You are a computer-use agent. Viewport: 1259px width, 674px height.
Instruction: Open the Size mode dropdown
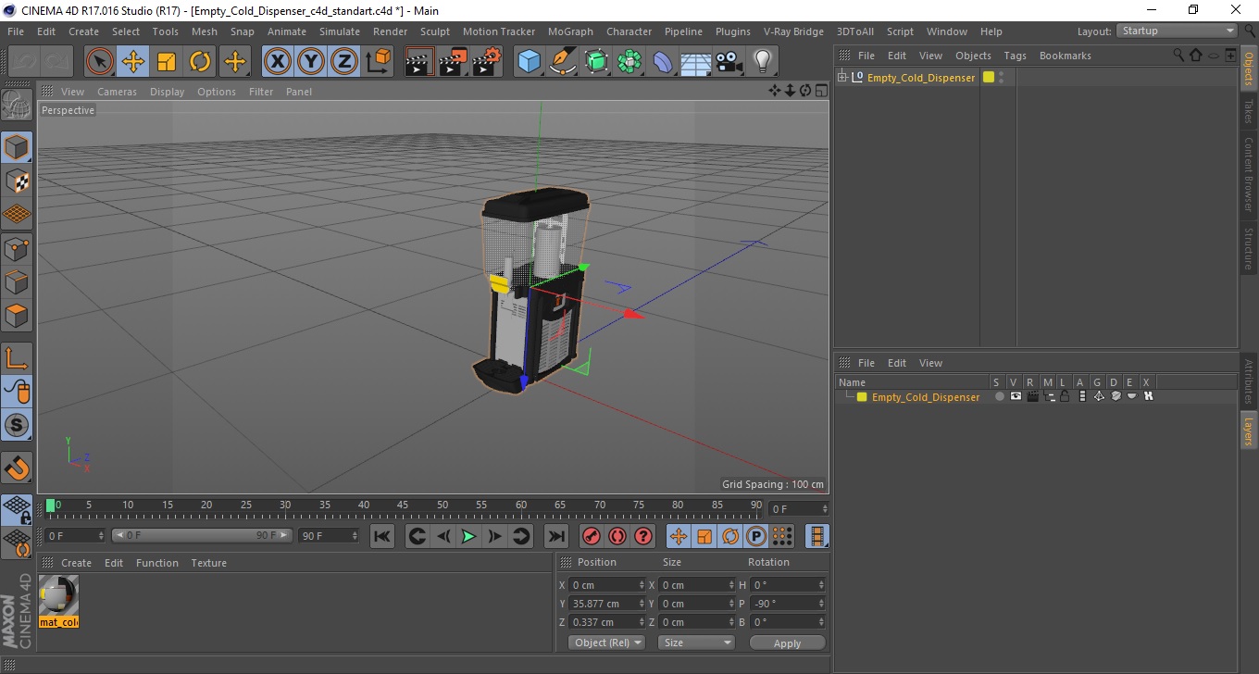tap(696, 643)
